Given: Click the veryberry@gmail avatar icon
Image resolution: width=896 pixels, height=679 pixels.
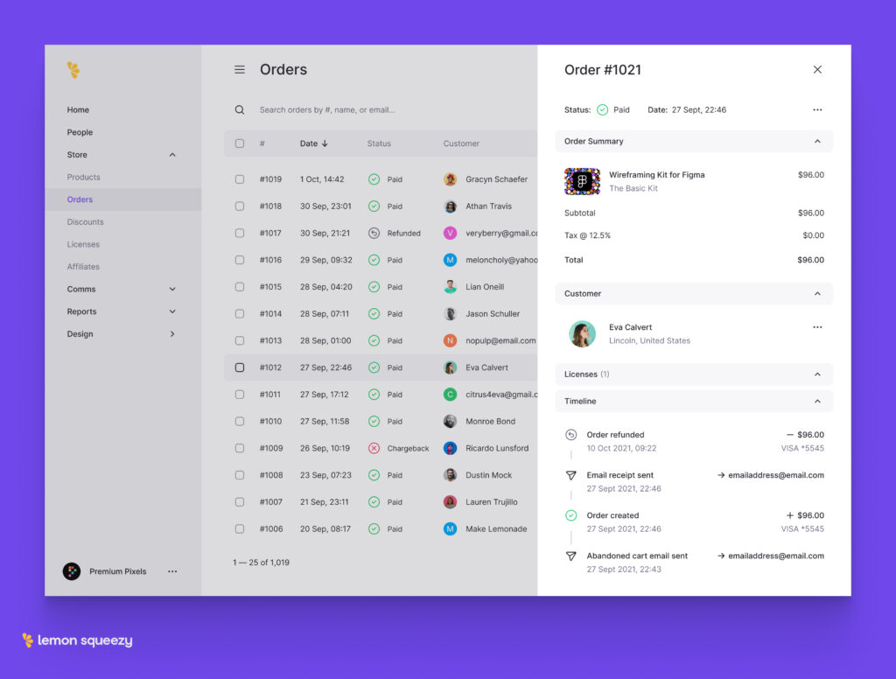Looking at the screenshot, I should [451, 234].
